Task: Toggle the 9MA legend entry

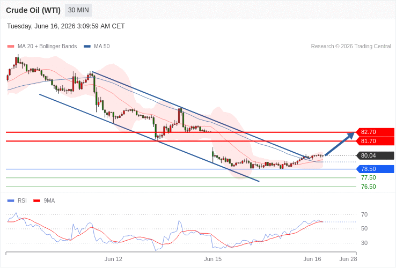Action: pyautogui.click(x=44, y=200)
